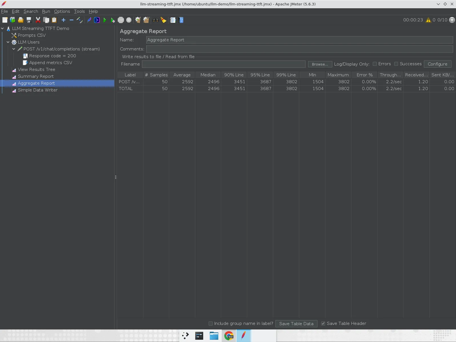Image resolution: width=456 pixels, height=342 pixels.
Task: Click the Cut scissors icon
Action: (x=38, y=20)
